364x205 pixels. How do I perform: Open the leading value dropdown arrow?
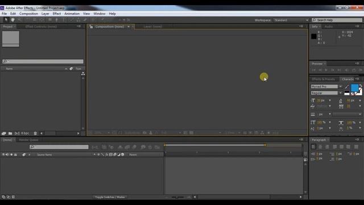360,100
